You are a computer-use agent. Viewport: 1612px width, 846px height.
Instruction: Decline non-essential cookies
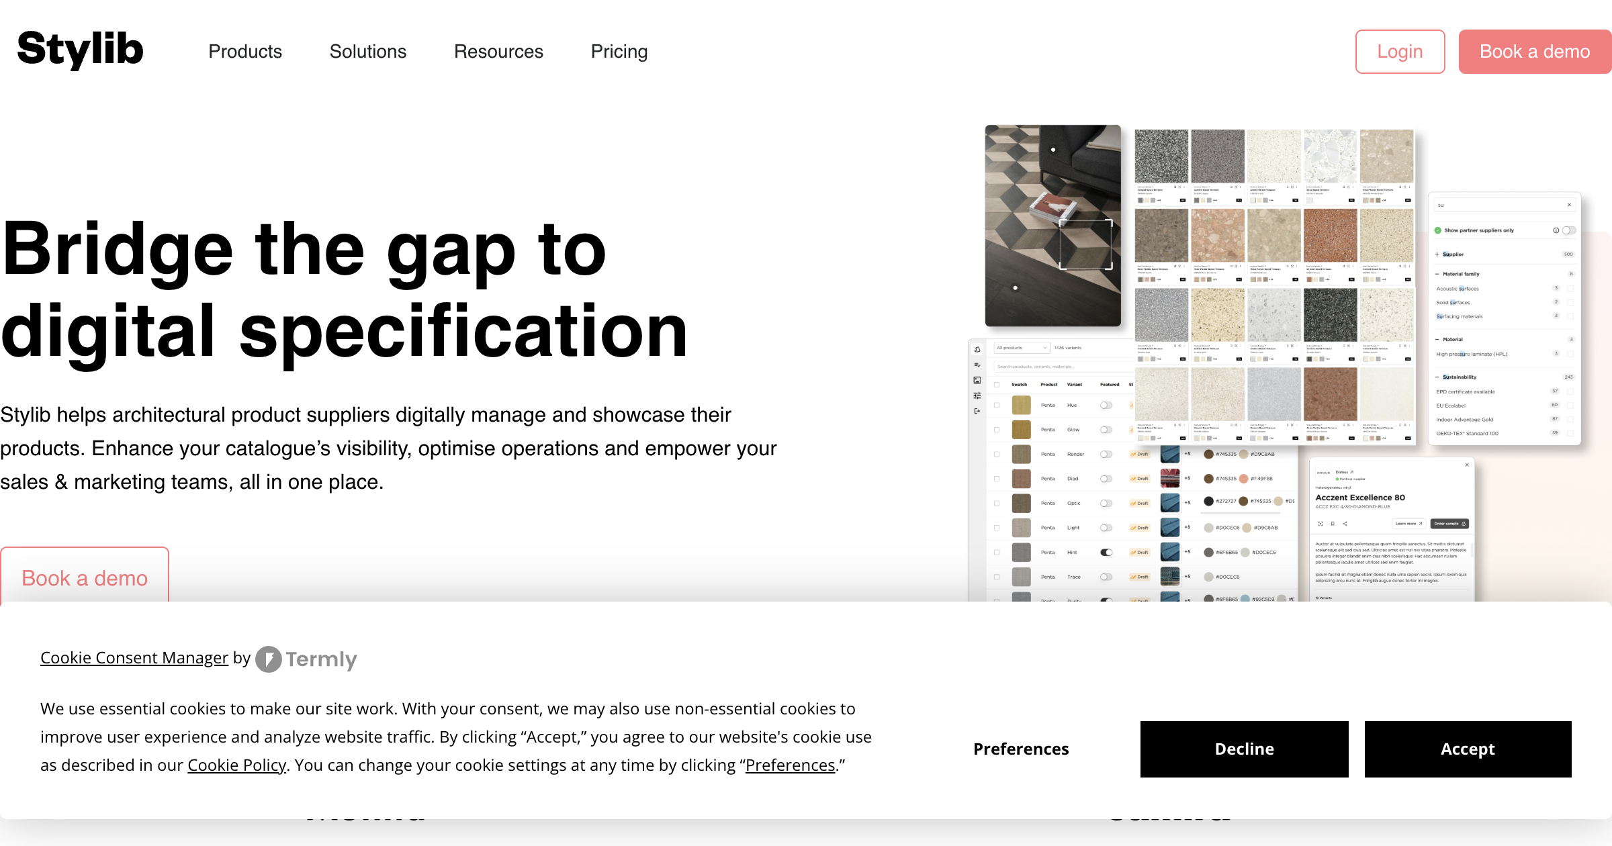coord(1244,749)
